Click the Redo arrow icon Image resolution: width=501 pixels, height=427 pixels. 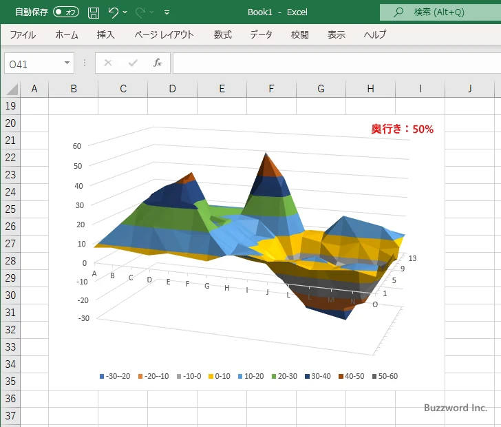(140, 12)
